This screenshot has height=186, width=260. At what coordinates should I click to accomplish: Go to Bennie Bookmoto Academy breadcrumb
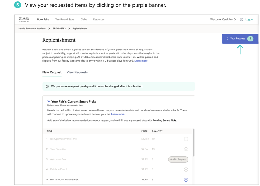point(32,29)
